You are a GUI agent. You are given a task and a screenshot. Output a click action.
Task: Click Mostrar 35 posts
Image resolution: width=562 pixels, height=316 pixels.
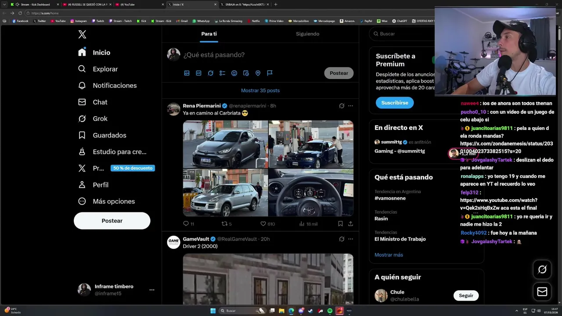[260, 90]
